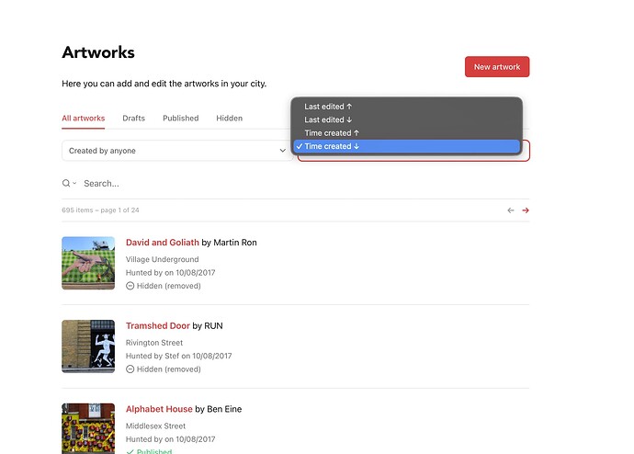This screenshot has width=634, height=454.
Task: Choose checked Time created descending option
Action: tap(332, 146)
